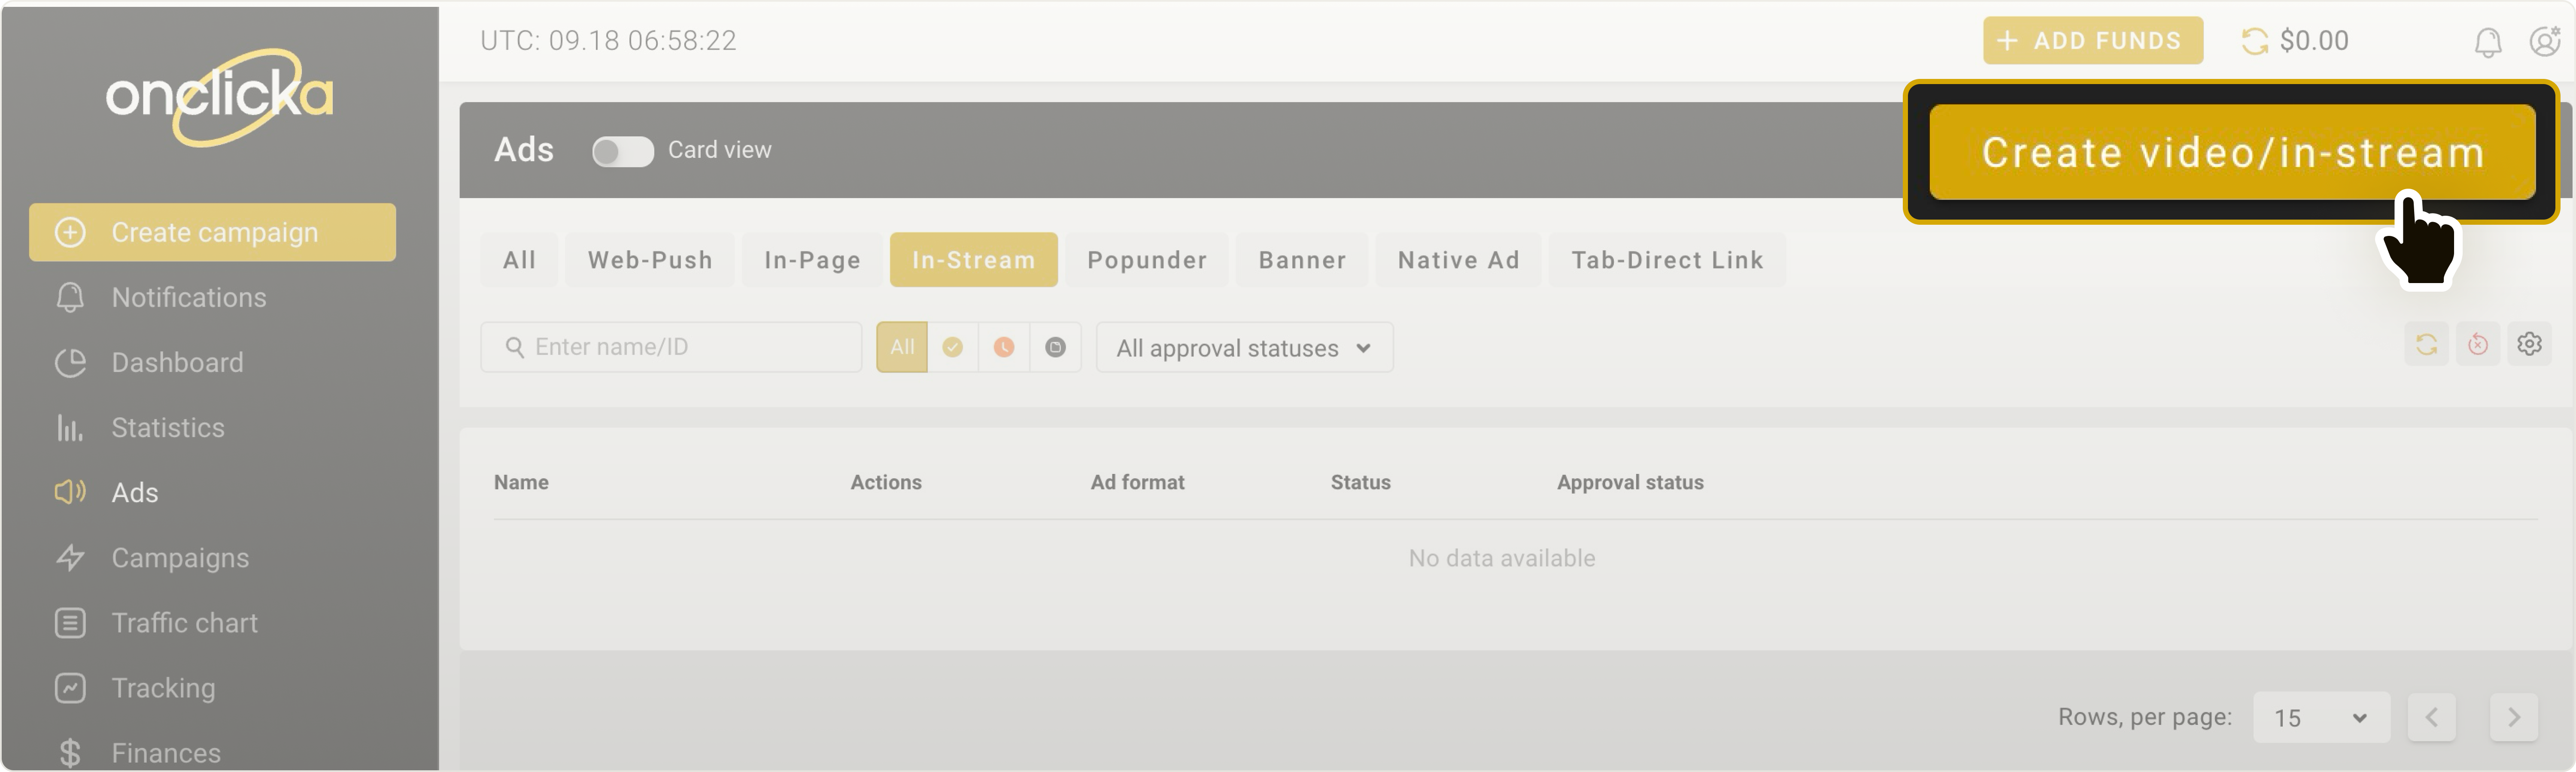
Task: Open the rows per page selector
Action: click(x=2321, y=716)
